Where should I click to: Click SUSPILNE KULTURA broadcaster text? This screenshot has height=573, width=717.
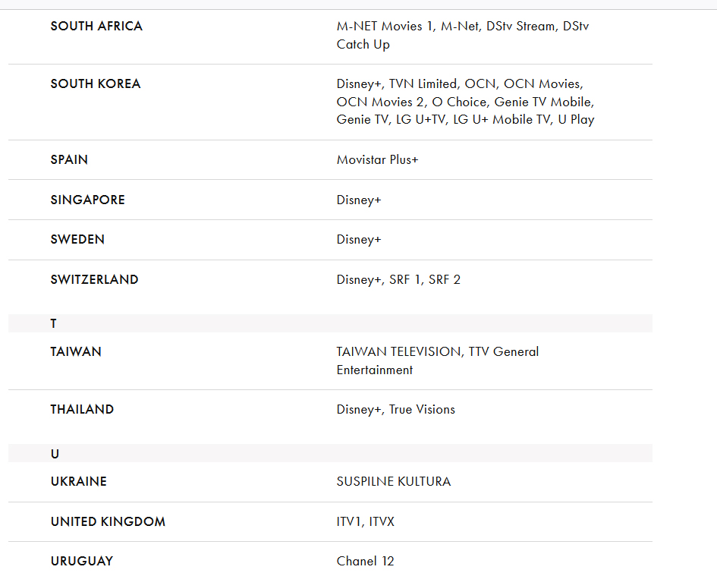coord(394,481)
